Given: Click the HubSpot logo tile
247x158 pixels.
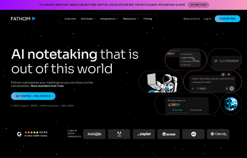Looking at the screenshot, I should [x=94, y=134].
